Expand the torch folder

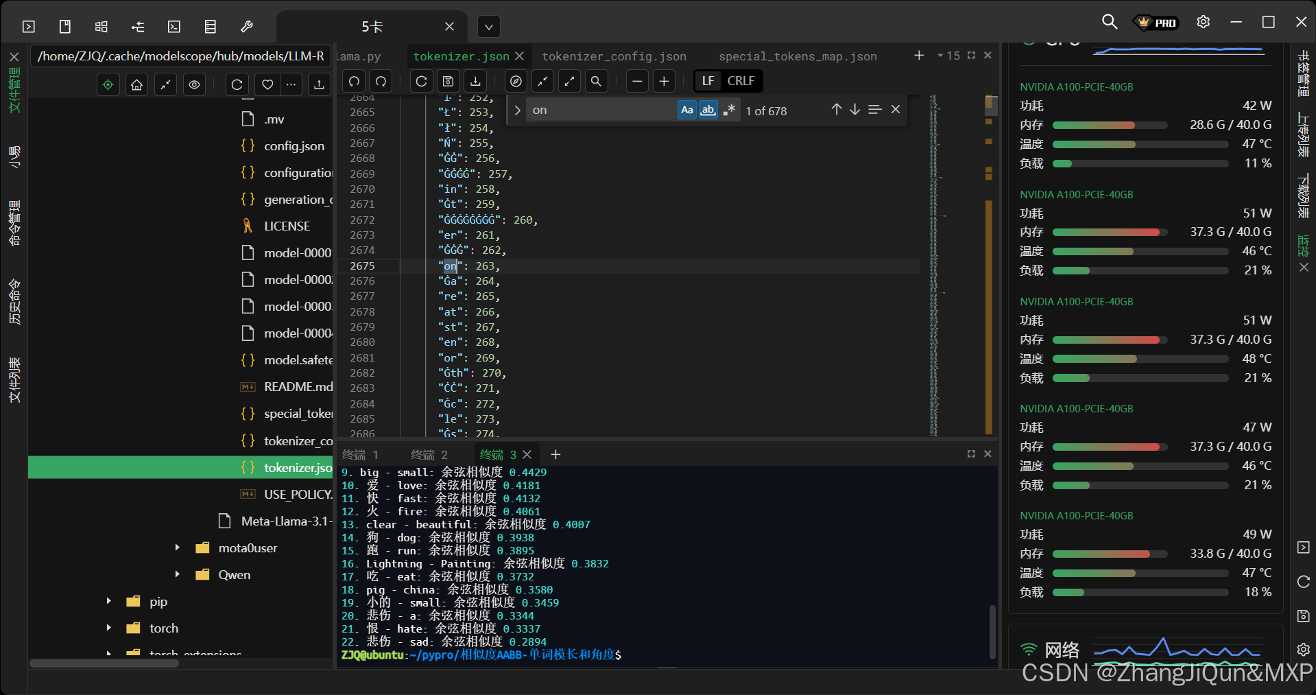[x=108, y=628]
